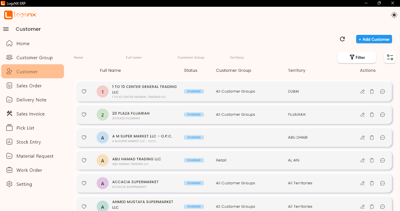Open Delivery Note page
Image resolution: width=400 pixels, height=211 pixels.
pyautogui.click(x=33, y=100)
